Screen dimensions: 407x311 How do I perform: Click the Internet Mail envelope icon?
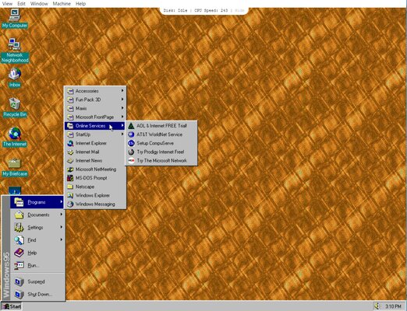tap(70, 152)
